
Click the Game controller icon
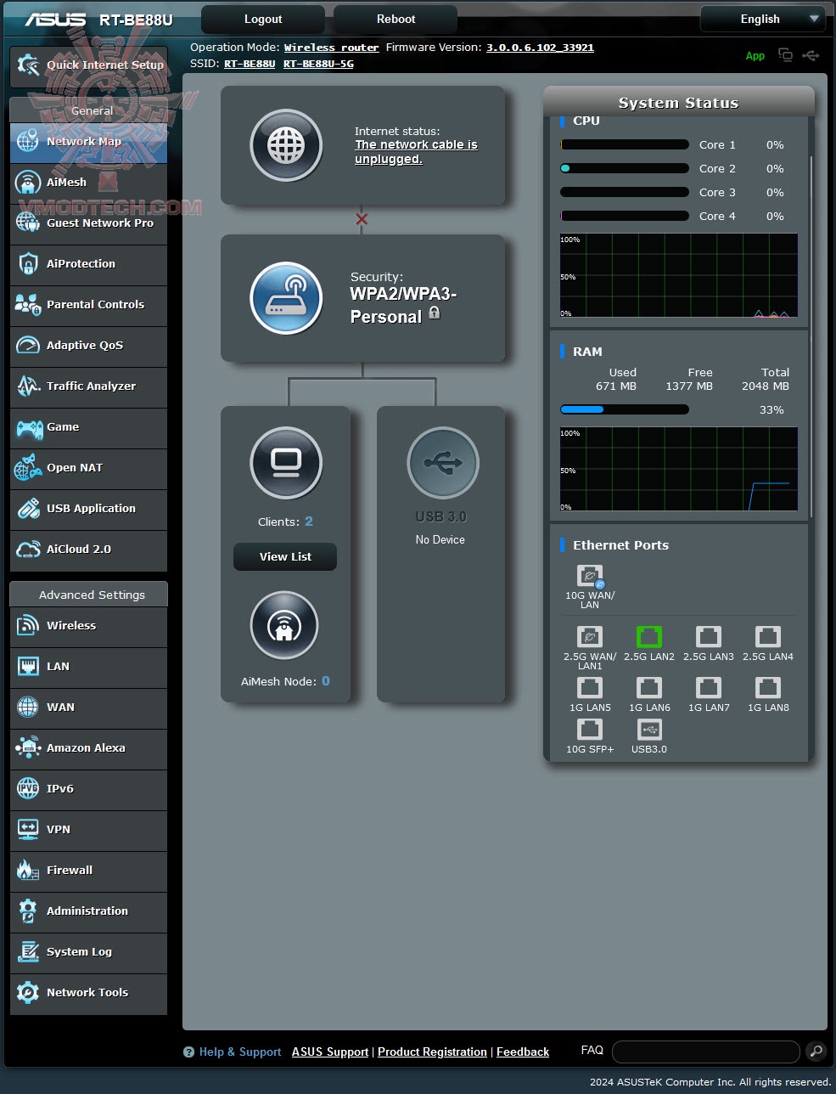(x=29, y=428)
